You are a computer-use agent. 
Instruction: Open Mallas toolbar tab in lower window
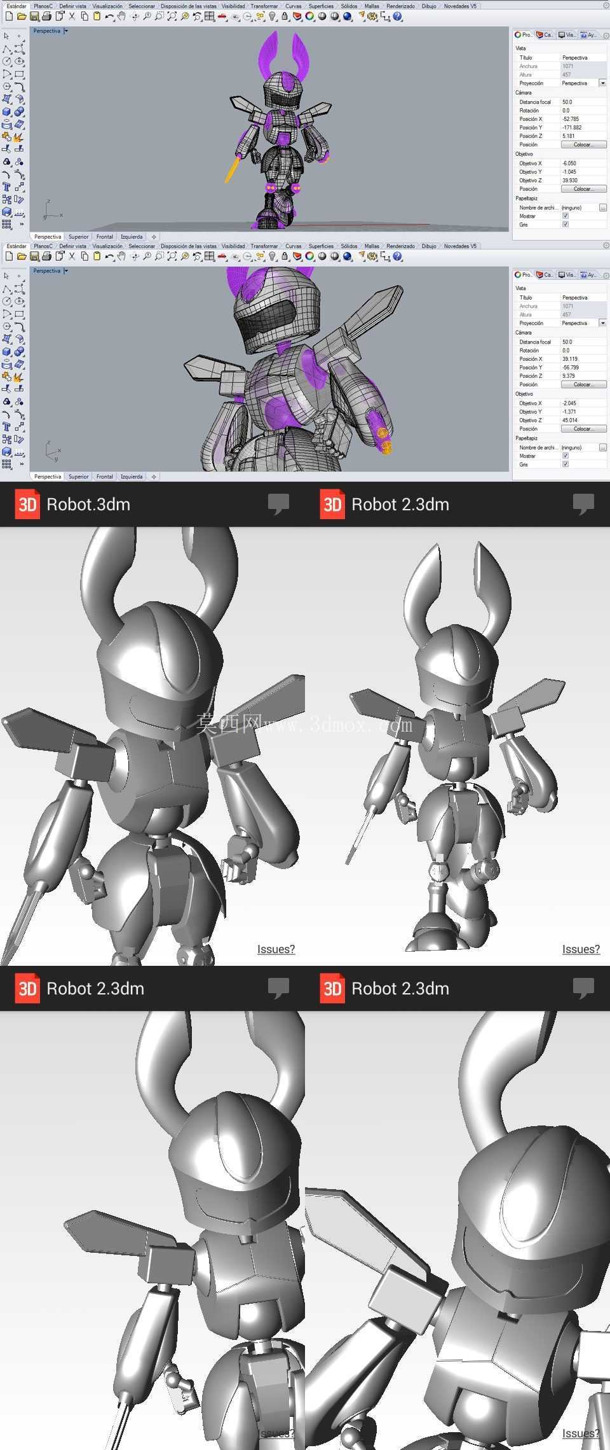372,246
